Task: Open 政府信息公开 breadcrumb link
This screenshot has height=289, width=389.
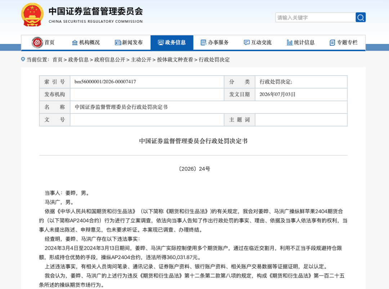Action: (x=109, y=59)
